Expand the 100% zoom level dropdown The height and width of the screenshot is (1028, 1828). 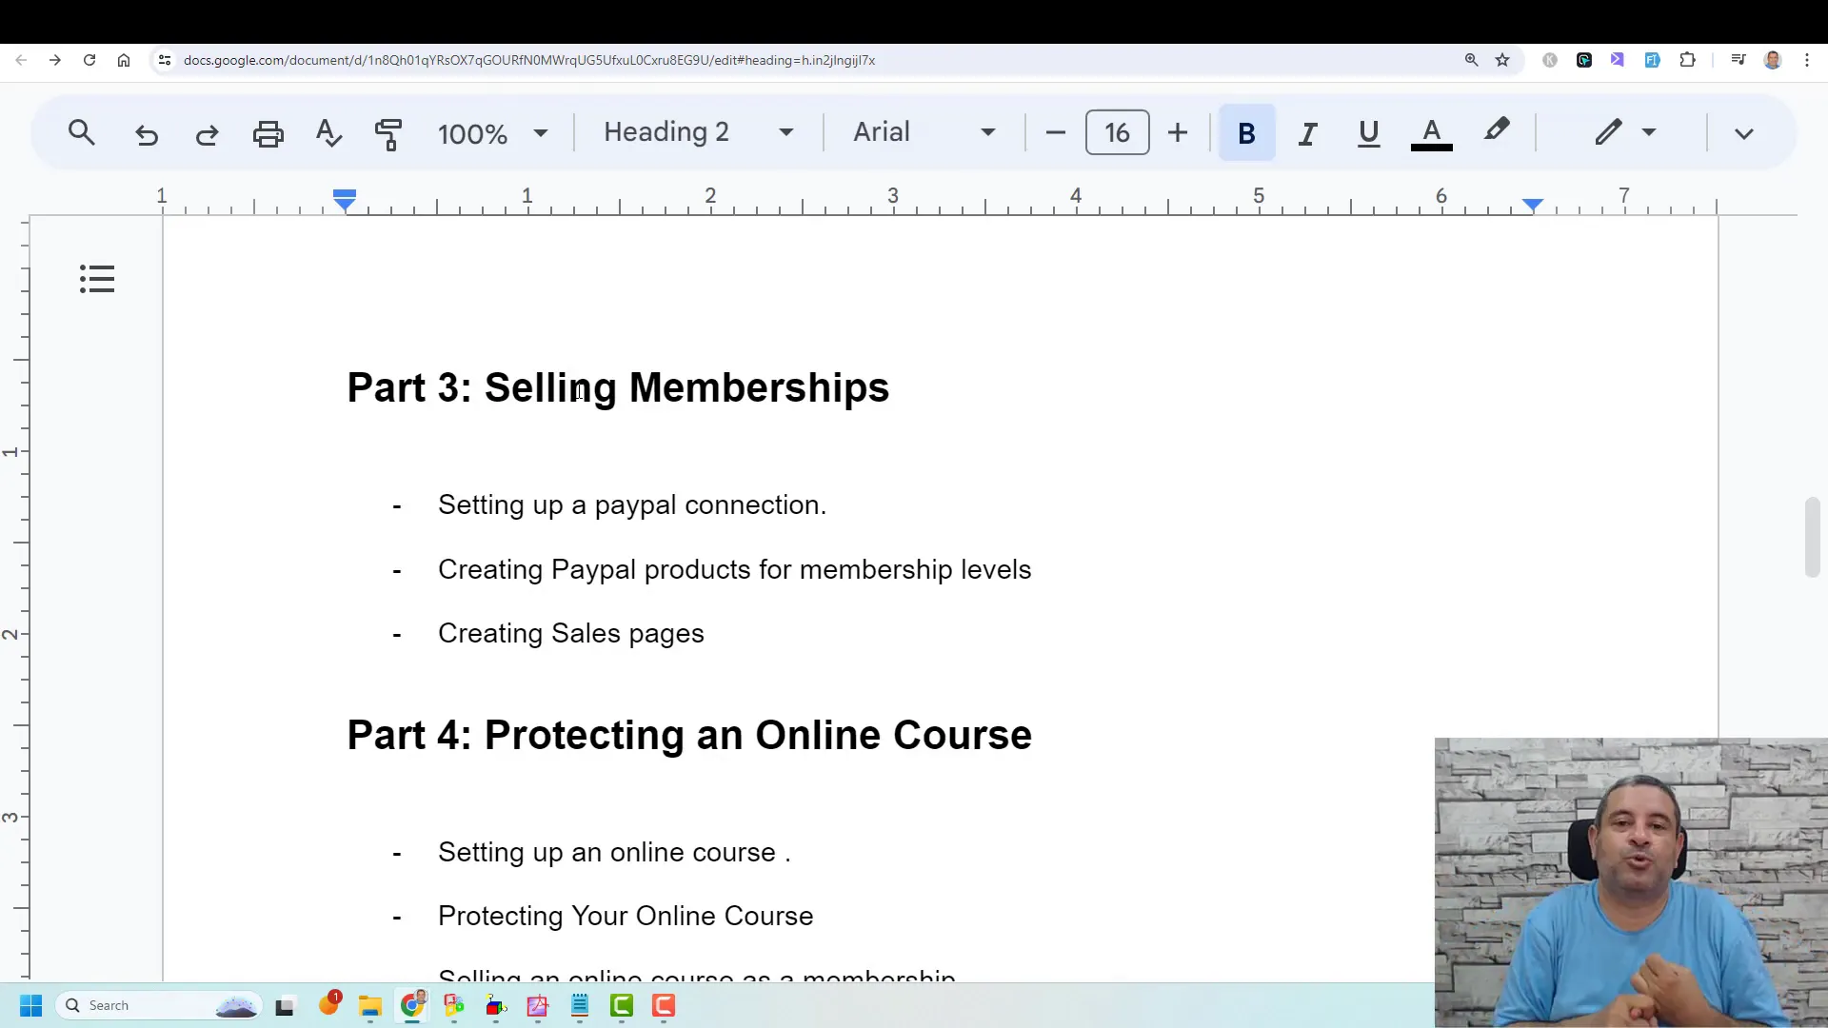tap(543, 133)
